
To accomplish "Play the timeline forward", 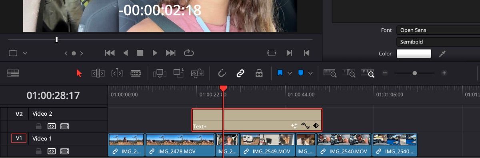I will click(x=155, y=53).
